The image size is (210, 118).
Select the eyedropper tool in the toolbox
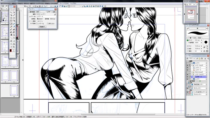(14, 15)
